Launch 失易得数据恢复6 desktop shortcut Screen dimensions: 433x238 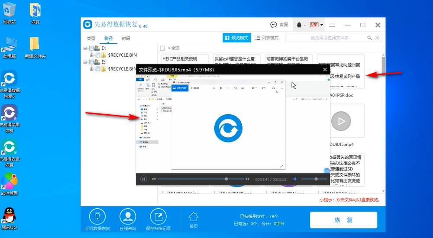click(10, 84)
